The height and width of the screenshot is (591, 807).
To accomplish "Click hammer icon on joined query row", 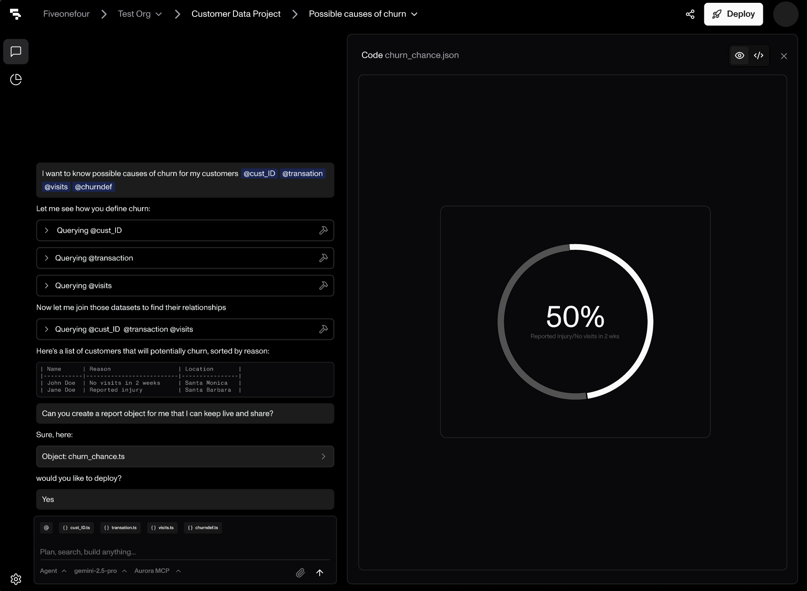I will pos(324,329).
